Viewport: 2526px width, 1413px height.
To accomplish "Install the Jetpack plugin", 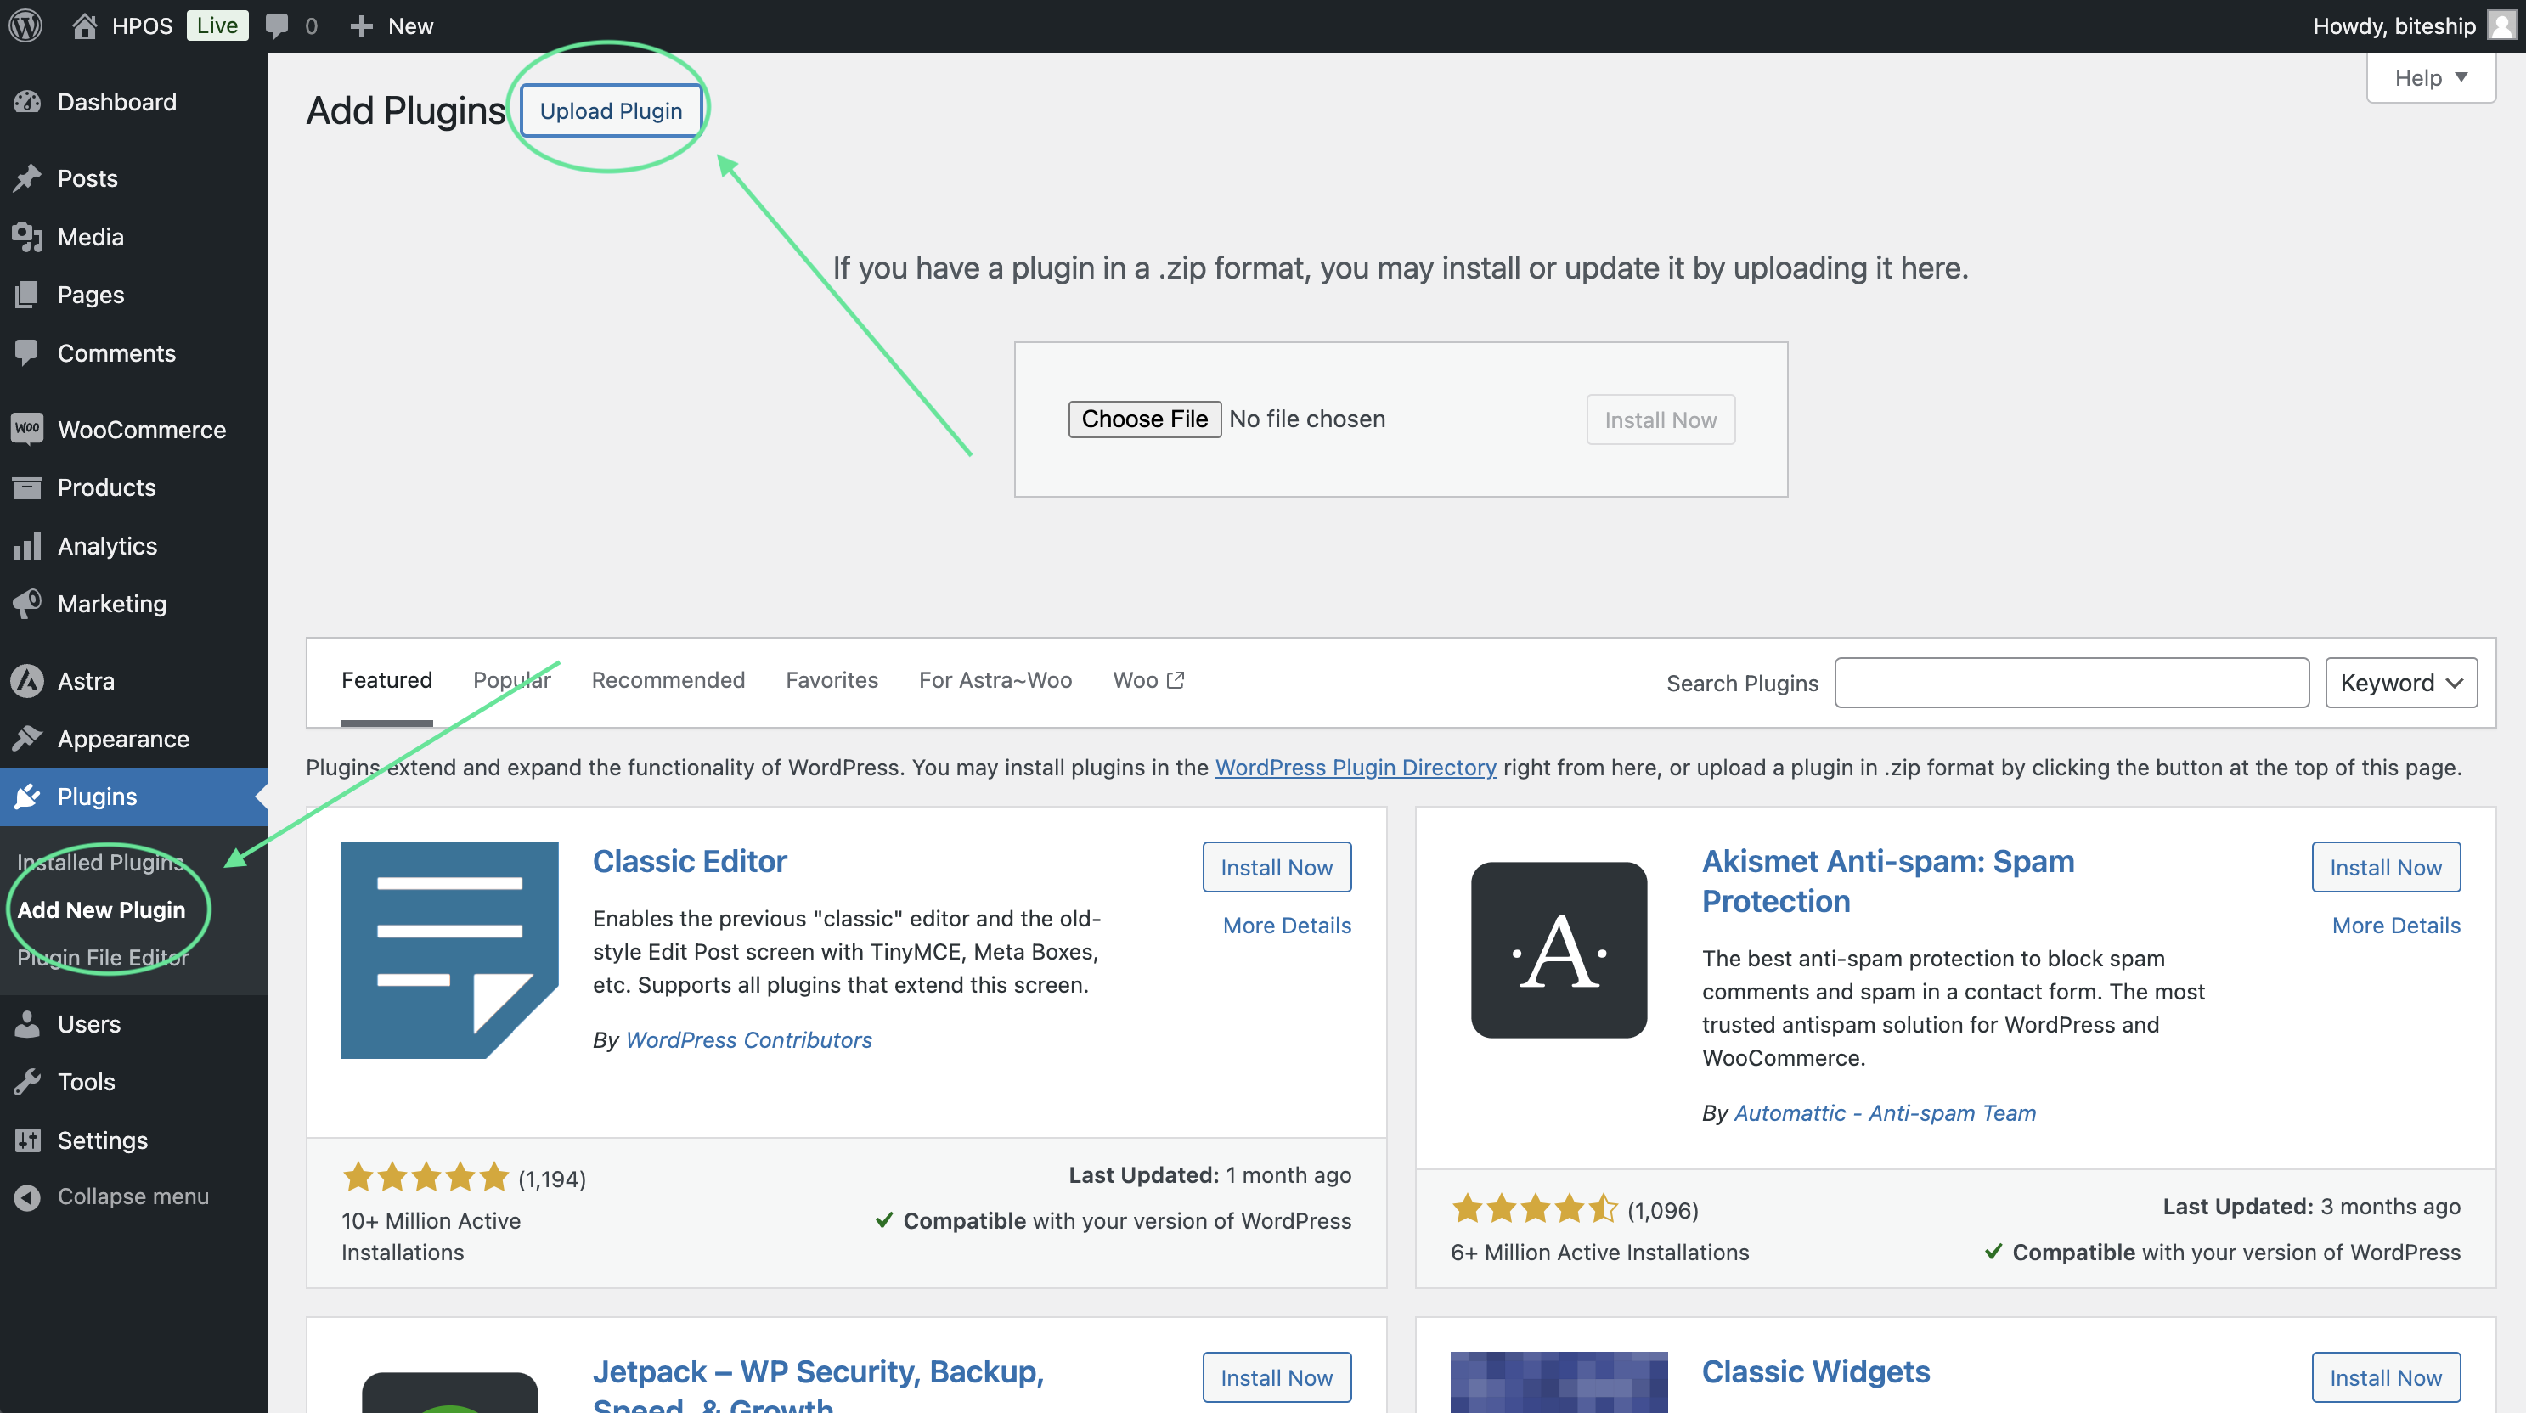I will click(x=1277, y=1376).
